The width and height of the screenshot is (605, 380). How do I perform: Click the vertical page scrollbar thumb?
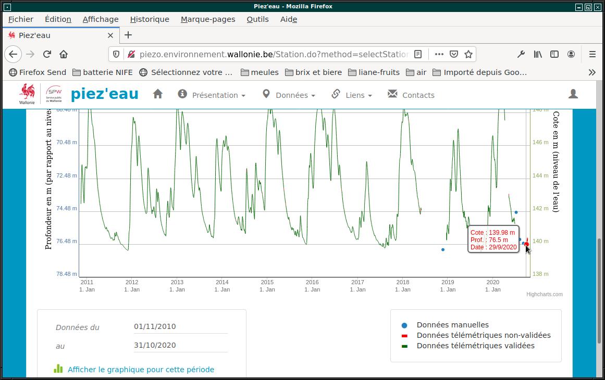[599, 291]
